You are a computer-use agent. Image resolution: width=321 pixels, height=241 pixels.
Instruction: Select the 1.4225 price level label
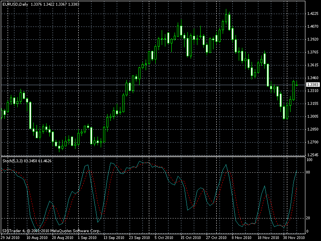coord(313,14)
